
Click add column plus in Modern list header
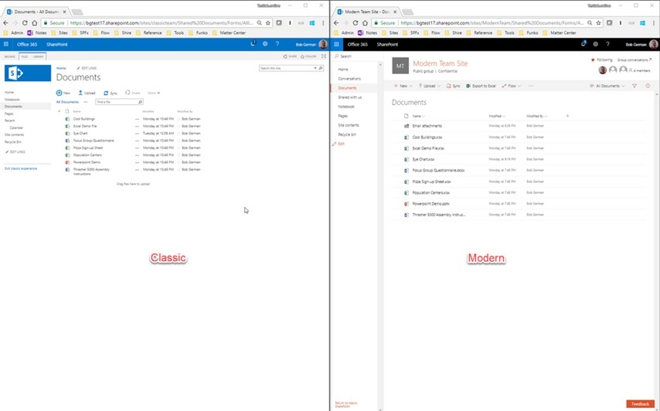[x=567, y=116]
